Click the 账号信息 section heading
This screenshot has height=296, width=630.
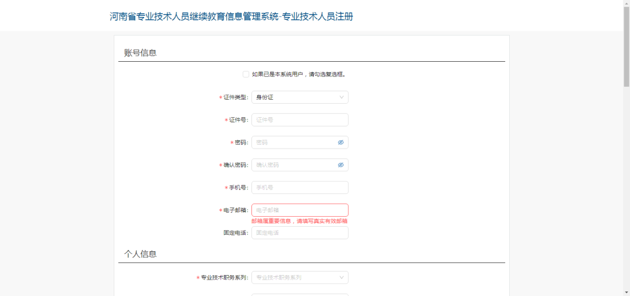(140, 52)
